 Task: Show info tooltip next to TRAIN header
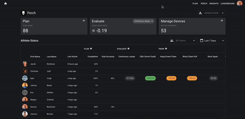[x=166, y=49]
